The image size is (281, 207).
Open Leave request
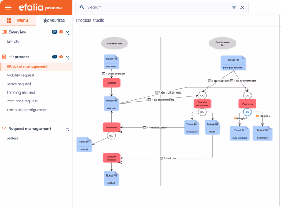(x=19, y=84)
